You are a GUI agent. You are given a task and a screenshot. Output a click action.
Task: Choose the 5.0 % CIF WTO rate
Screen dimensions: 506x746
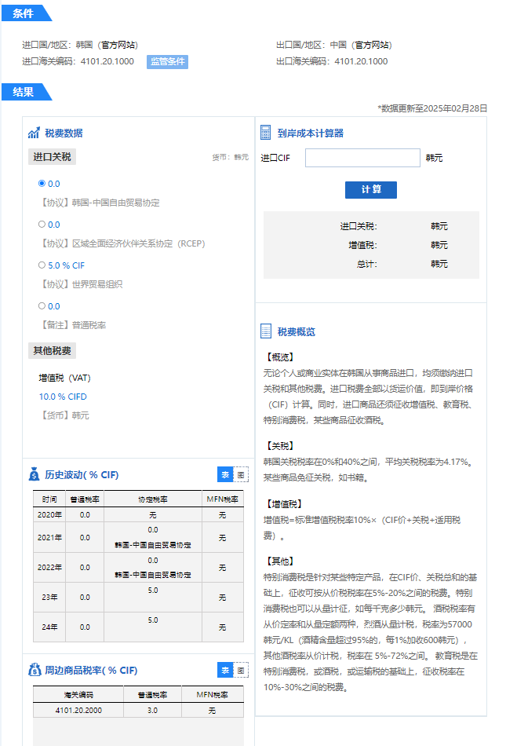(x=42, y=265)
